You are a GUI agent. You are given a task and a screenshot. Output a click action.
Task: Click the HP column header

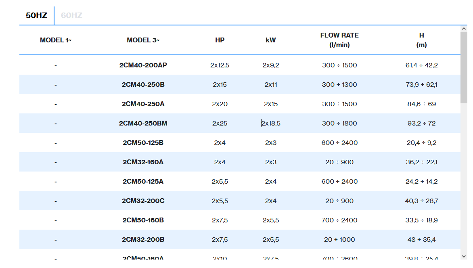pyautogui.click(x=220, y=40)
